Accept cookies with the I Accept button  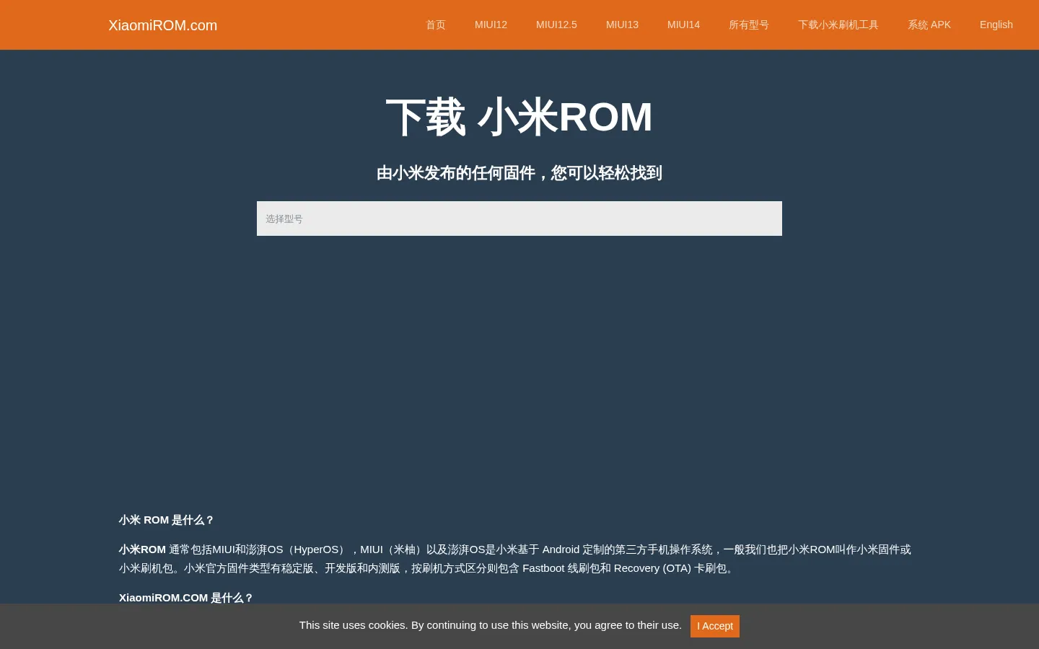click(715, 626)
